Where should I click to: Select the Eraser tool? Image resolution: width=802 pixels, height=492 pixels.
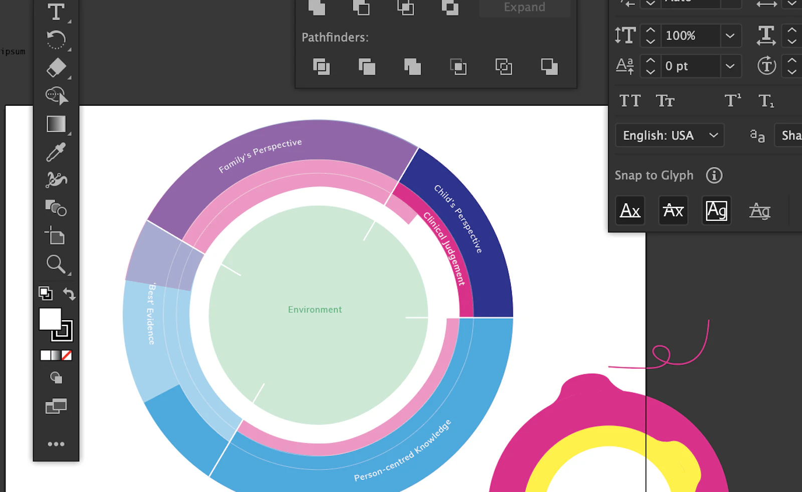pos(56,68)
